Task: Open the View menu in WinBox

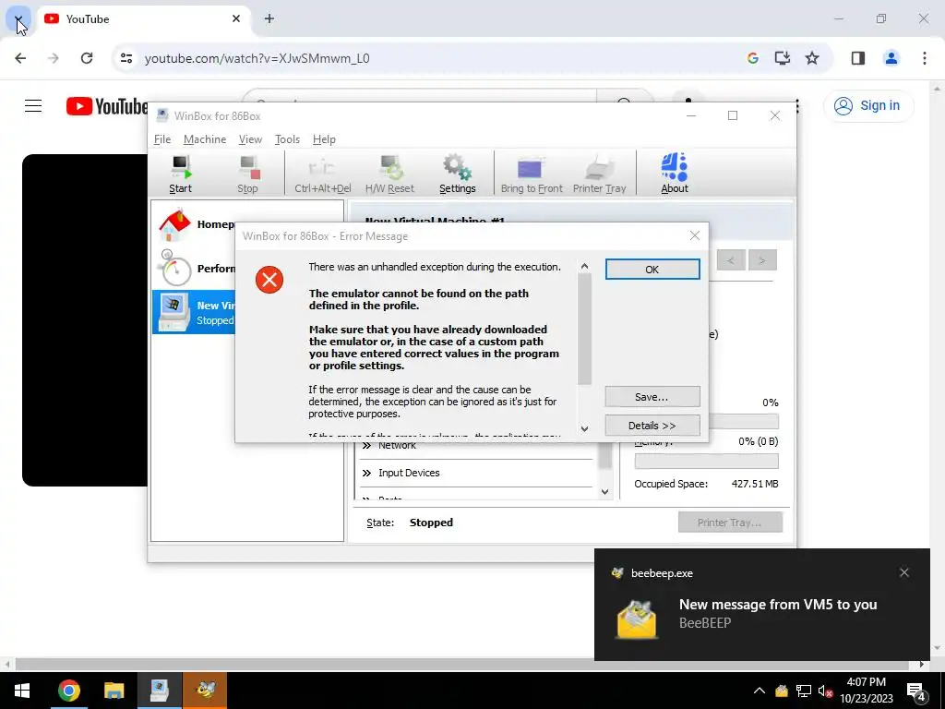Action: coord(250,139)
